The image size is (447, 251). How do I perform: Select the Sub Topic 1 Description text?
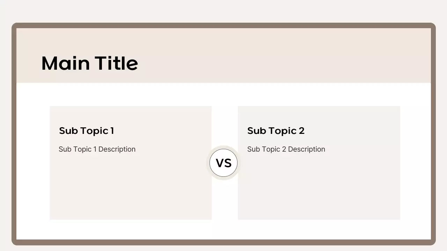tap(97, 149)
